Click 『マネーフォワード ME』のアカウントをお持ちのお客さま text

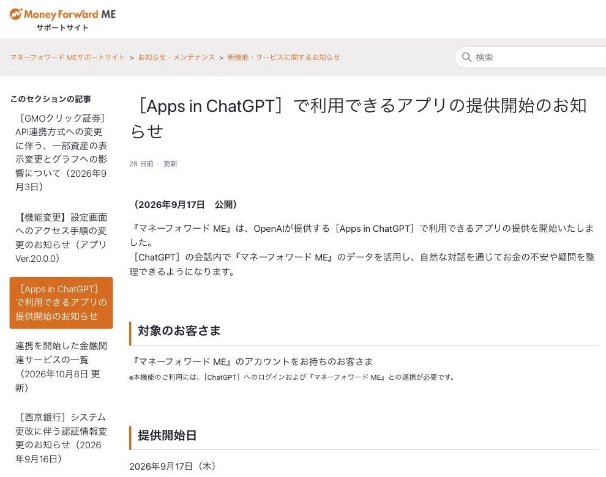point(252,361)
